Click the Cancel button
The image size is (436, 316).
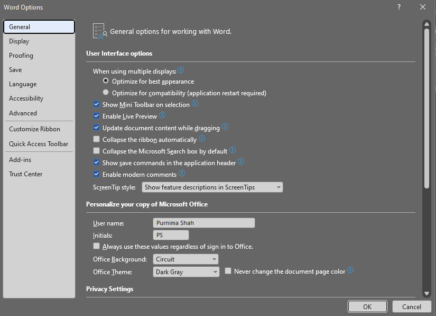(x=412, y=306)
